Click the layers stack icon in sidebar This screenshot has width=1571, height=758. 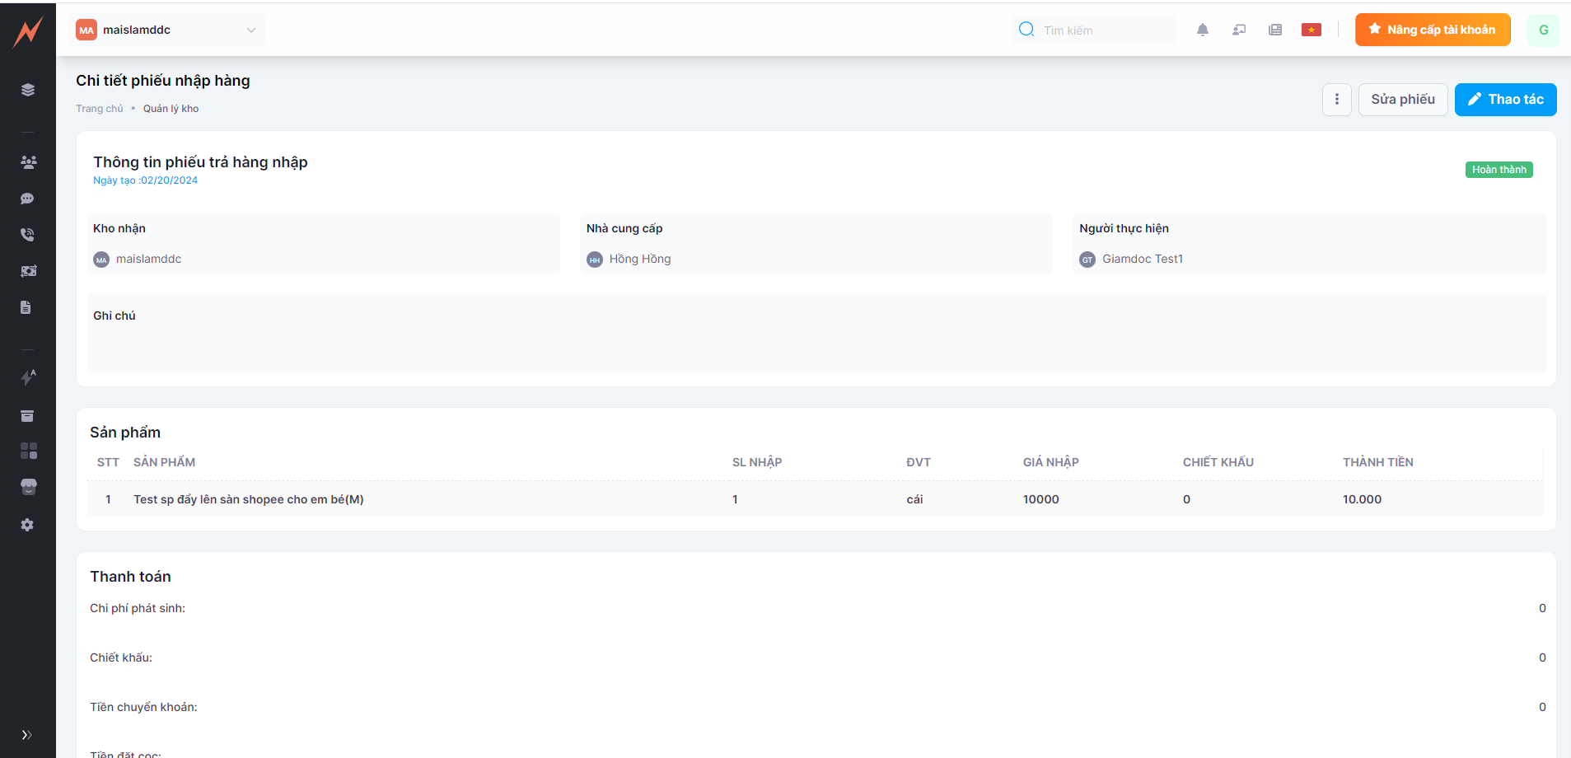(x=28, y=90)
